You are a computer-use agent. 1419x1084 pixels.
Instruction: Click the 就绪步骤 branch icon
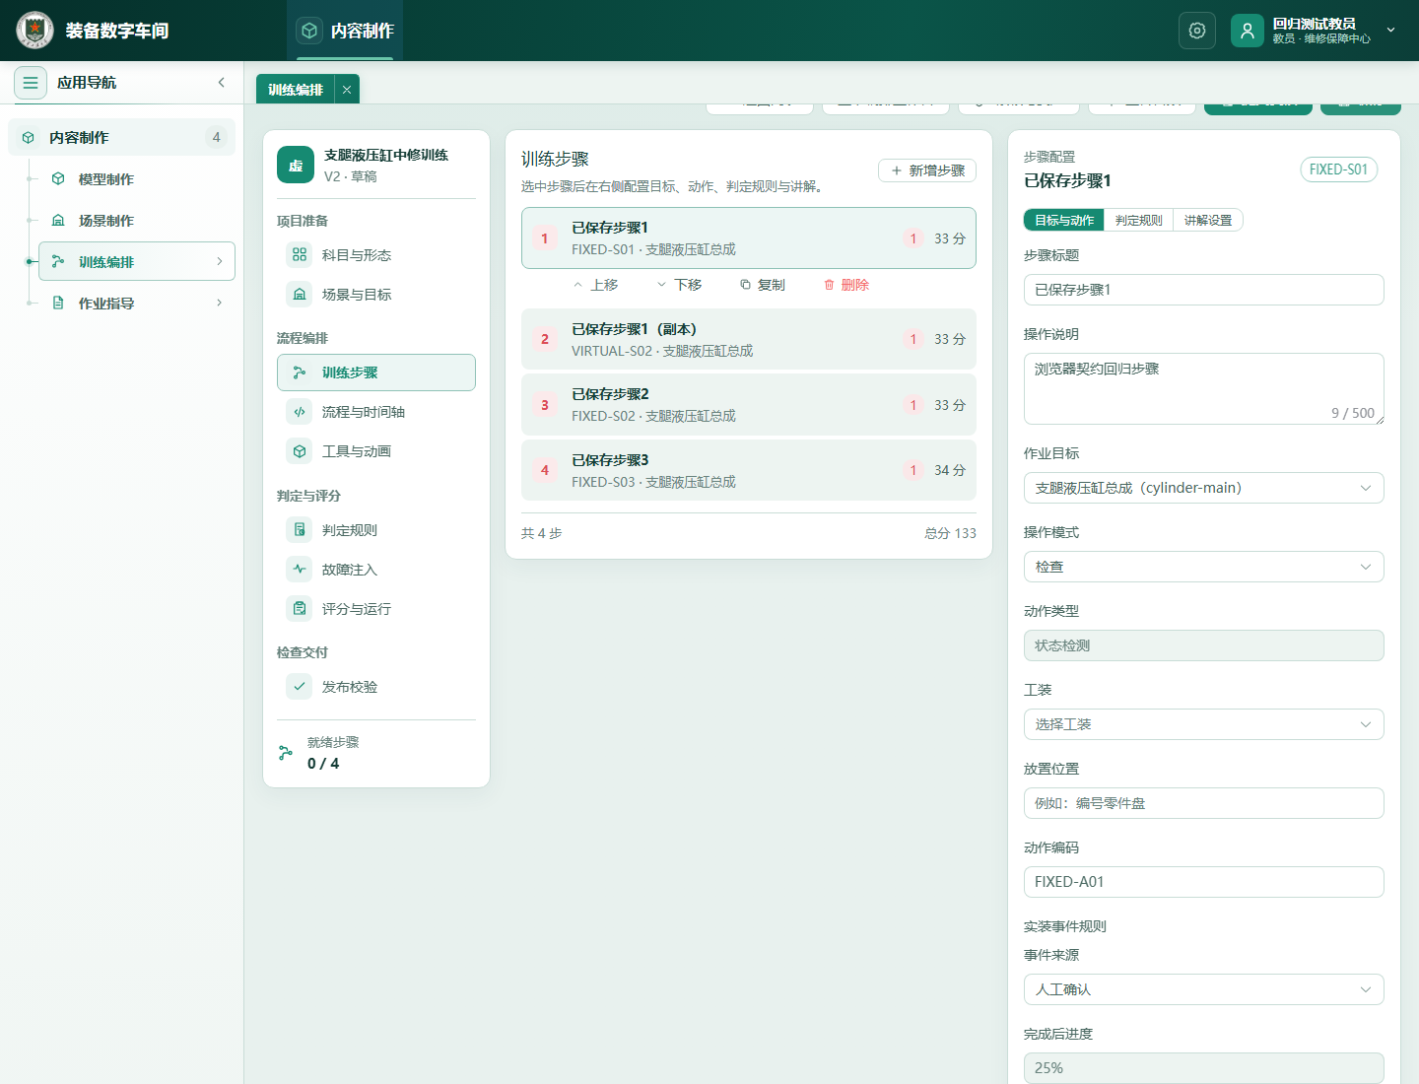point(286,753)
